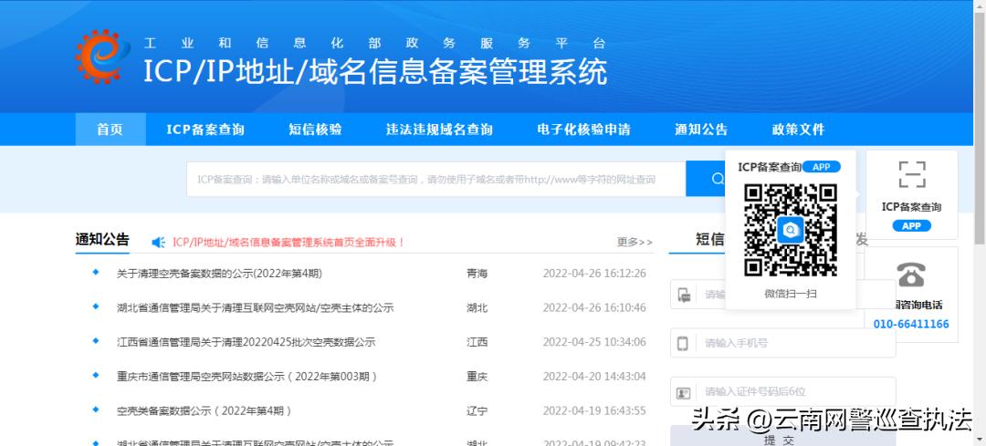The image size is (986, 446).
Task: Open 重庆市通信管理局空壳网站数据公示 announcement
Action: pos(247,377)
